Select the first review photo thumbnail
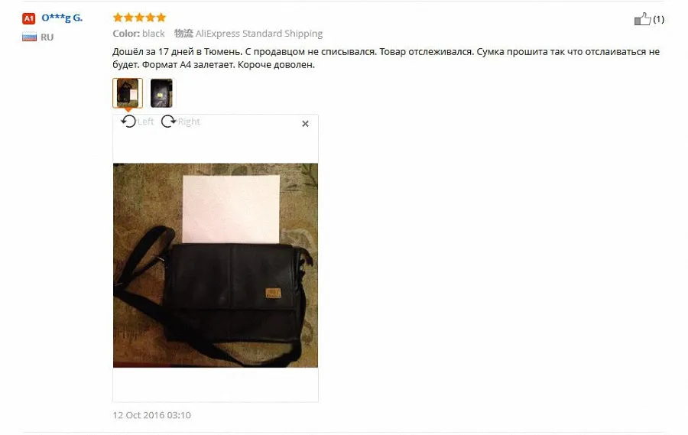This screenshot has height=435, width=688. pos(128,93)
